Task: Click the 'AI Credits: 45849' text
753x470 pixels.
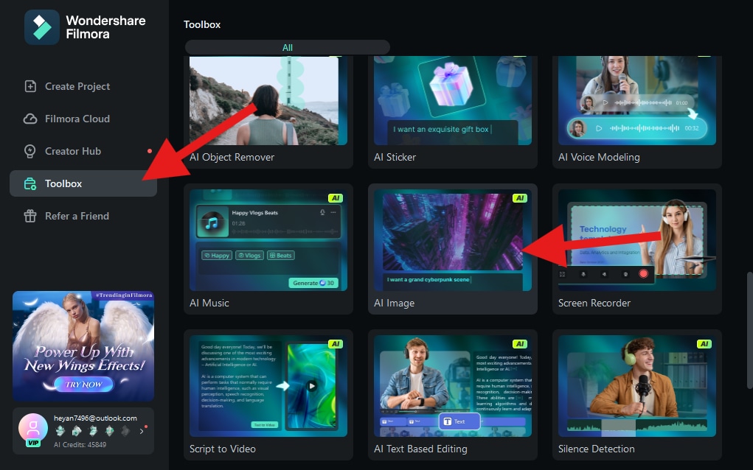Action: (x=80, y=444)
